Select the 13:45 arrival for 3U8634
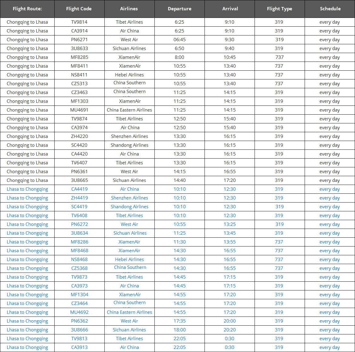The image size is (355, 352). click(230, 233)
